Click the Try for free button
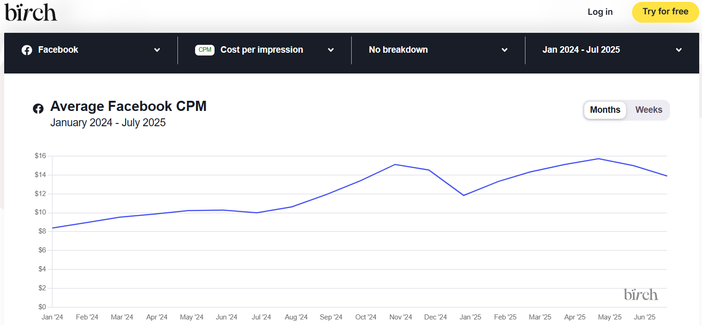 (665, 12)
